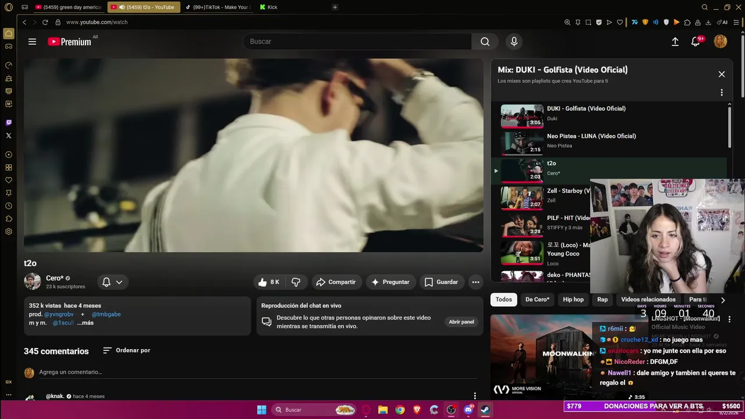
Task: Click Abrir panel for chat replay
Action: click(462, 322)
